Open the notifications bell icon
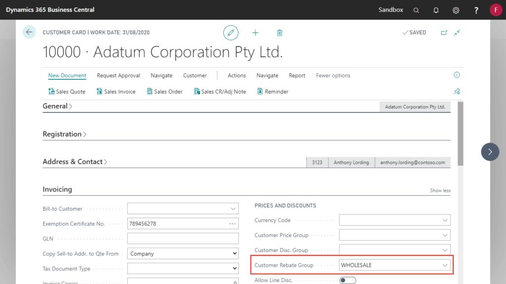The width and height of the screenshot is (506, 284). 436,10
